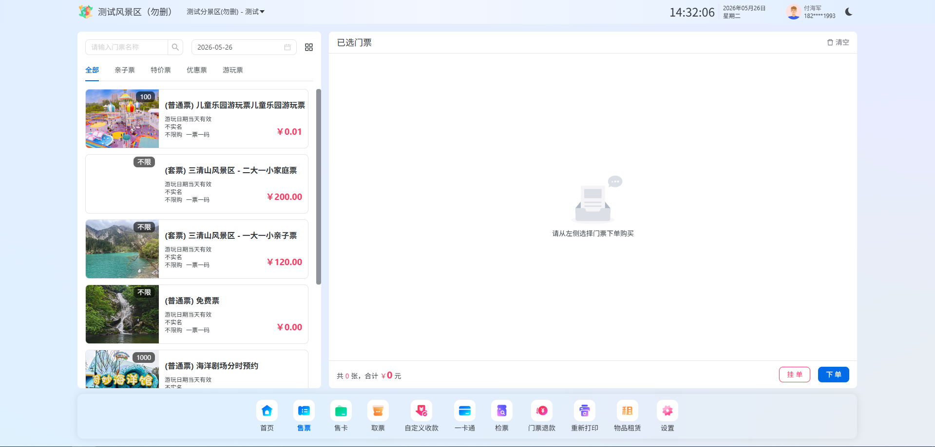The height and width of the screenshot is (447, 935).
Task: Switch to grid view layout icon
Action: click(x=309, y=47)
